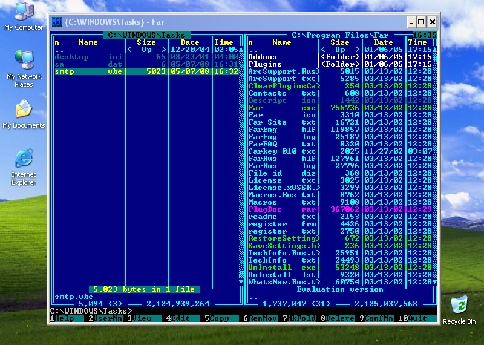
Task: Click C:\WINDOWS\Tasks panel title
Action: [x=146, y=35]
